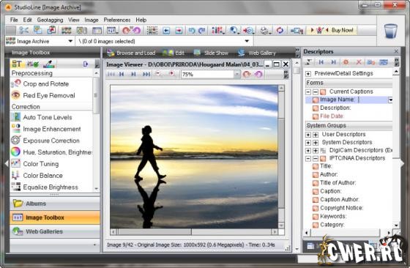Viewport: 410px width, 268px height.
Task: Click the Image Name input field
Action: point(373,100)
